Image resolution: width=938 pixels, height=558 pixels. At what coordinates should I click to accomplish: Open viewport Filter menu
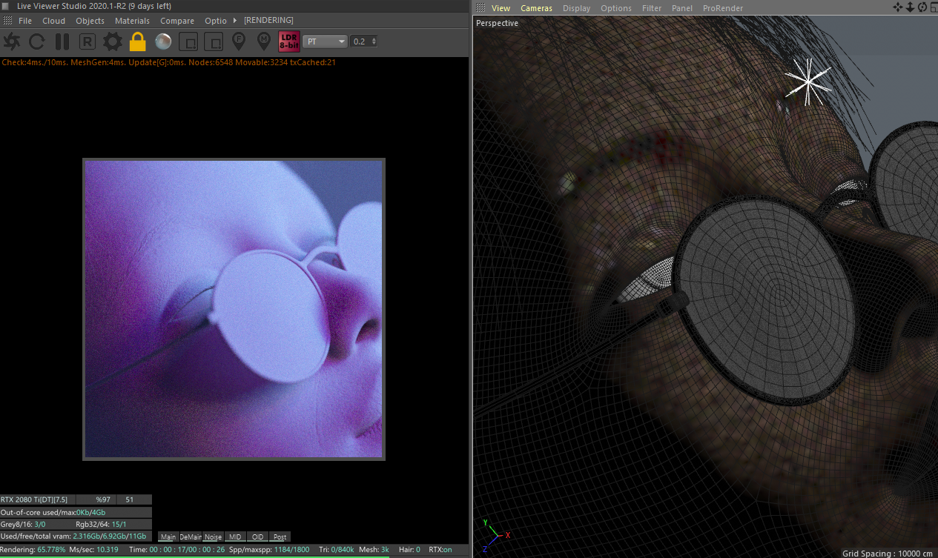click(652, 8)
